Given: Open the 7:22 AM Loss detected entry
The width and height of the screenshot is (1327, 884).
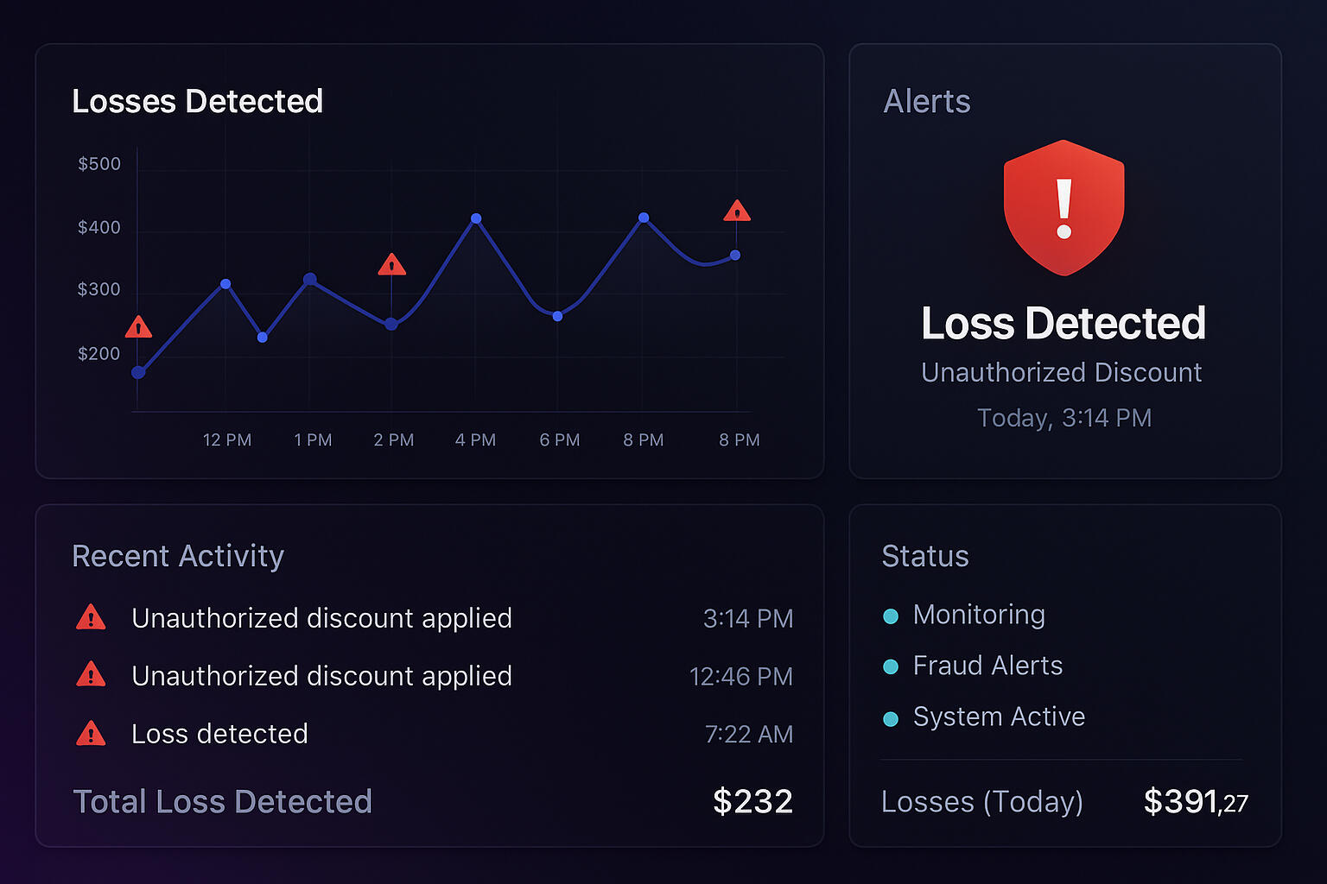Looking at the screenshot, I should 219,734.
